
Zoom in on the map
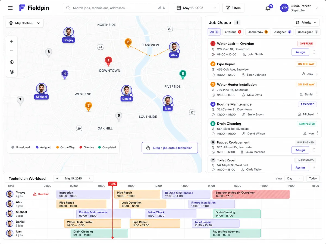(12, 41)
